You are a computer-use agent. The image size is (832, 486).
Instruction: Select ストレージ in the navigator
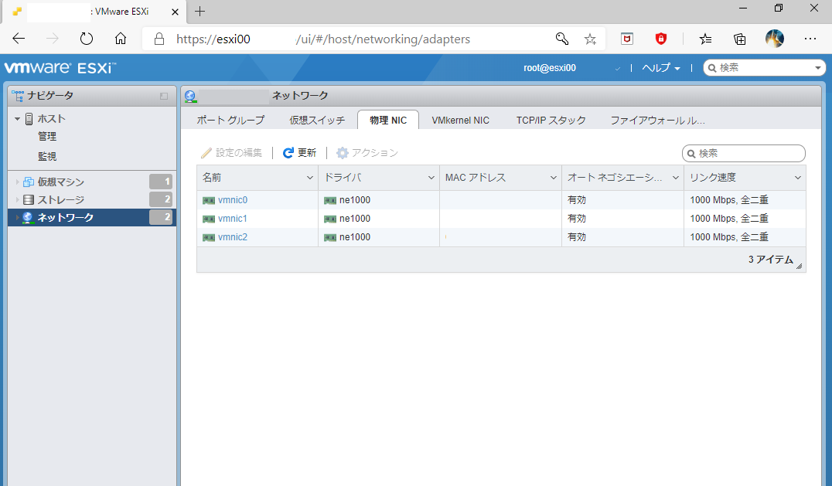[61, 200]
